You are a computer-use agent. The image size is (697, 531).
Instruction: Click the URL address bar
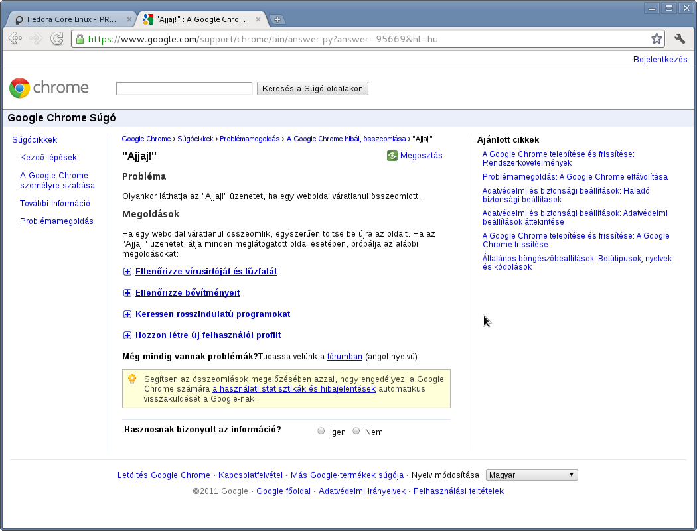pyautogui.click(x=366, y=39)
